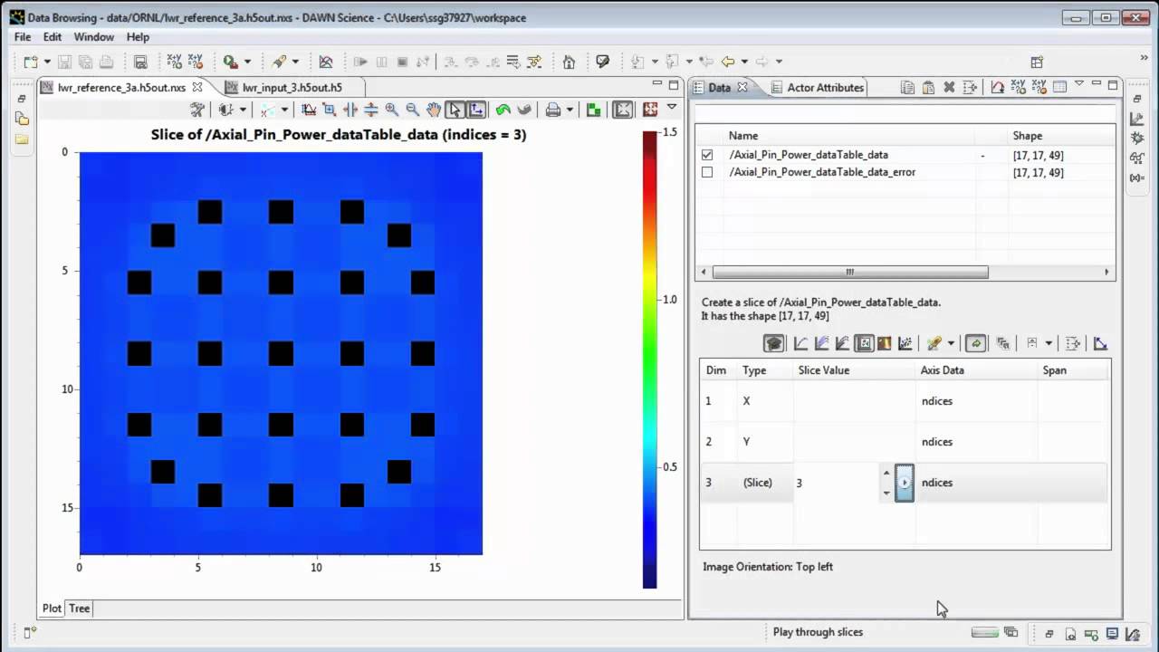The image size is (1159, 652).
Task: Click the graduation cap icon in slice toolbar
Action: 774,343
